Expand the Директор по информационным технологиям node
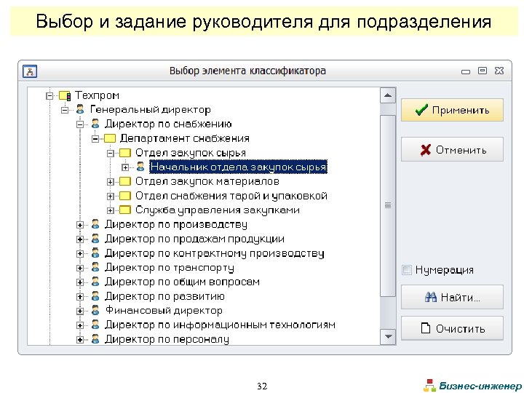This screenshot has height=393, width=524. [x=80, y=325]
